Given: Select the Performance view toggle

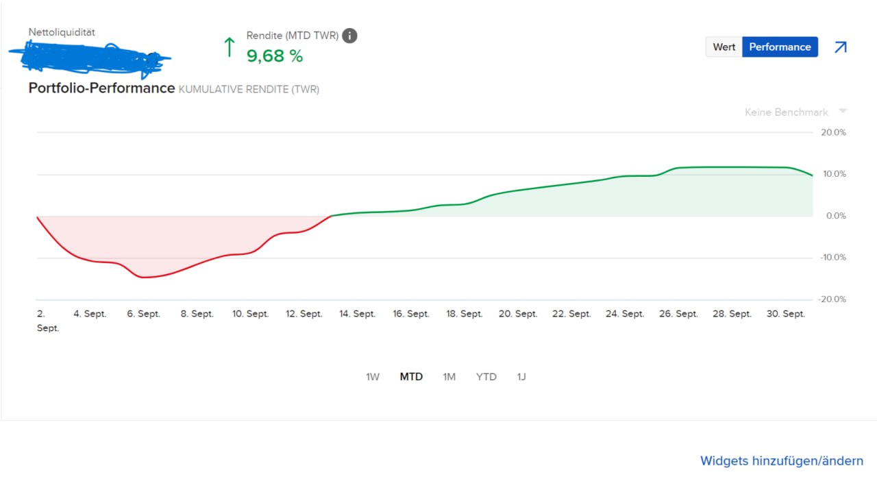Looking at the screenshot, I should 780,47.
